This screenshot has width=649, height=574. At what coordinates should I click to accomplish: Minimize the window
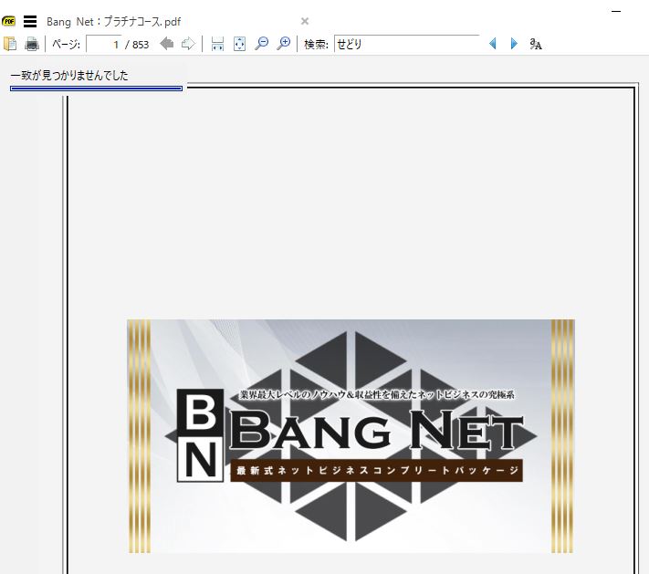(616, 12)
